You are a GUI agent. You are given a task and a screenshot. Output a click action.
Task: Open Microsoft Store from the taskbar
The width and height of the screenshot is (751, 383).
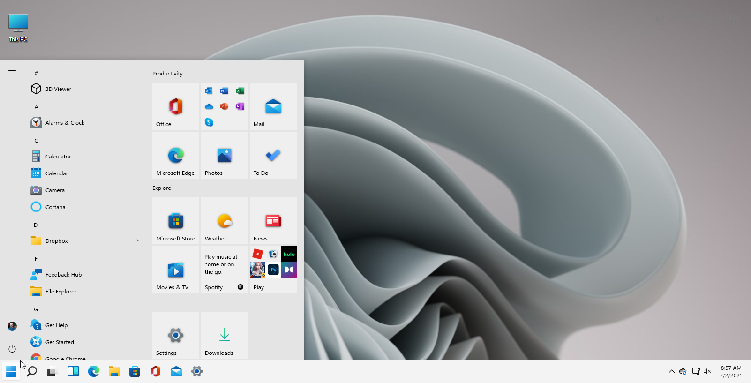click(135, 372)
